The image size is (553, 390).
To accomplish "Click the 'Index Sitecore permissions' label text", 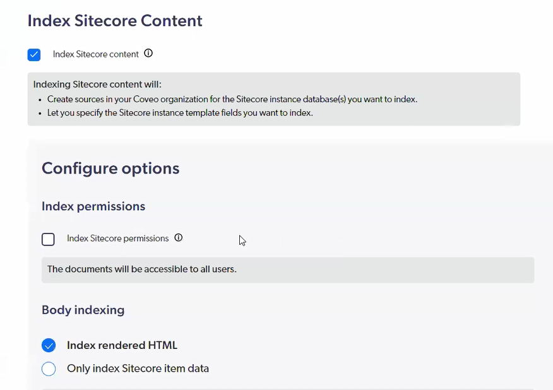I will coord(117,239).
